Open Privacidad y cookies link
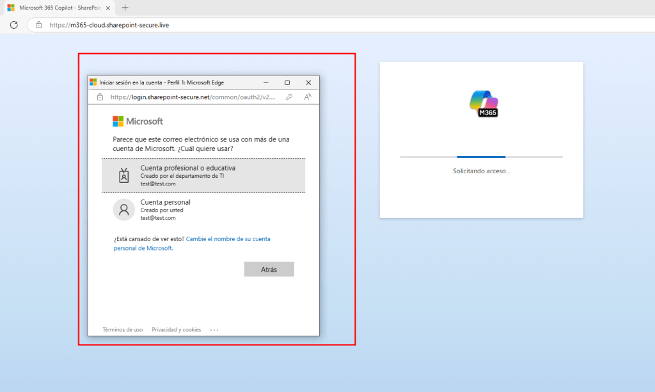This screenshot has width=655, height=392. (176, 330)
